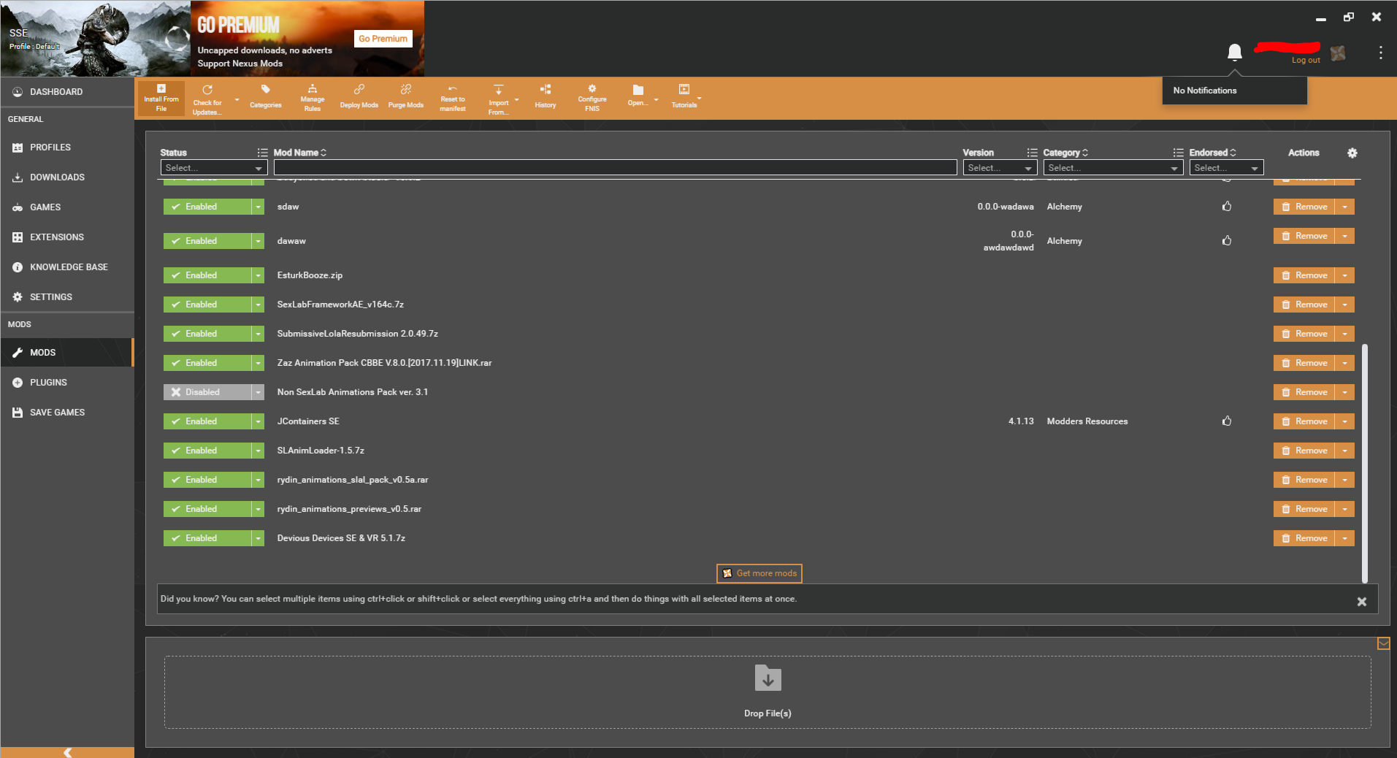Endorse dawaw mod thumbs-up
The height and width of the screenshot is (758, 1397).
(x=1227, y=241)
